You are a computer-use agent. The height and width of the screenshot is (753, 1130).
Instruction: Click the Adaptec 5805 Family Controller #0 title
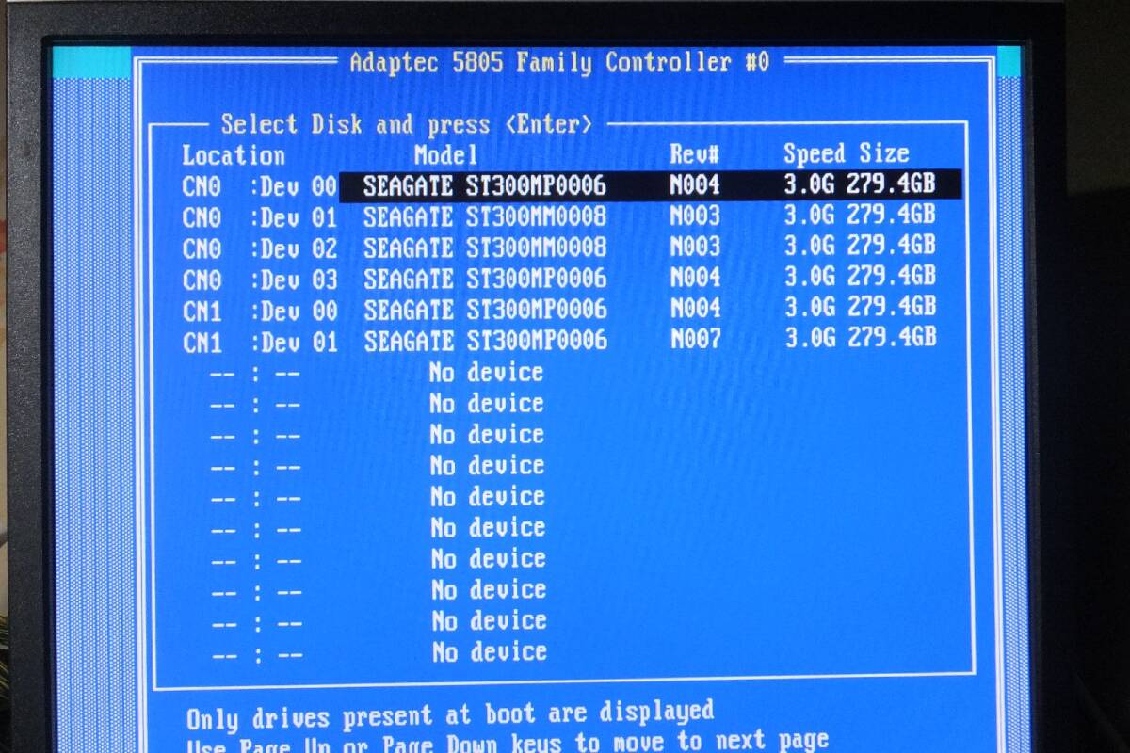point(560,63)
